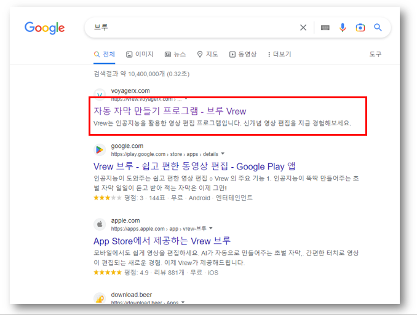Click the blue magnifier search button
This screenshot has width=417, height=315.
point(378,28)
